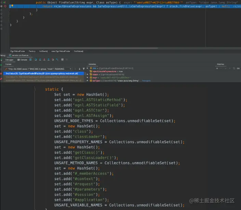Select the WebWorkTagSupport stack frame
Viewport: 241px width, 210px height.
coord(44,77)
